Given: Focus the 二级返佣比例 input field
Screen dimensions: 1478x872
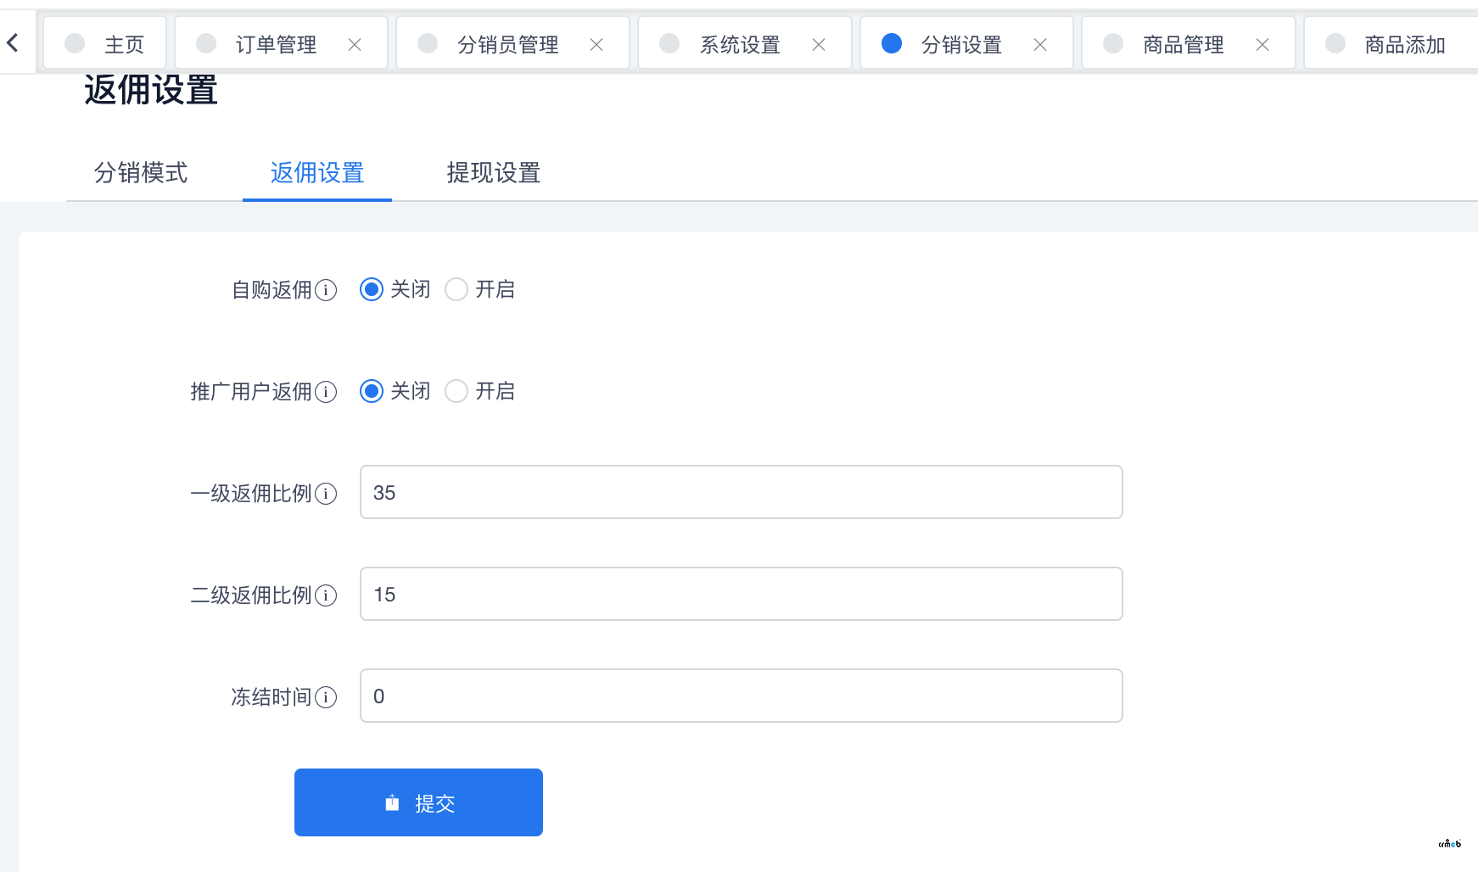Looking at the screenshot, I should point(742,594).
